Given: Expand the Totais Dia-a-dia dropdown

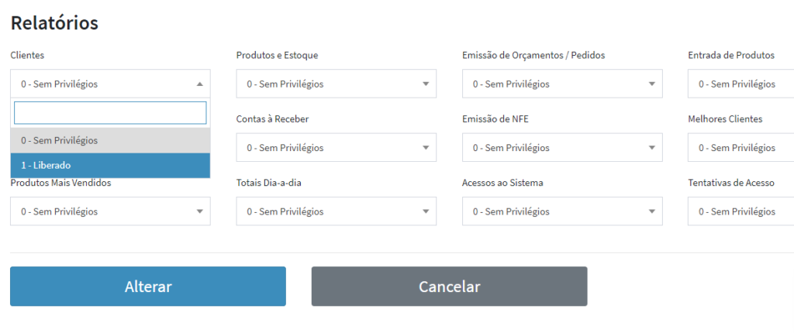Looking at the screenshot, I should click(336, 211).
